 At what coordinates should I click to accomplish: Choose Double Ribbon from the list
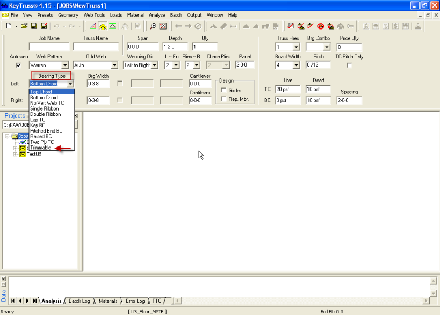point(52,114)
